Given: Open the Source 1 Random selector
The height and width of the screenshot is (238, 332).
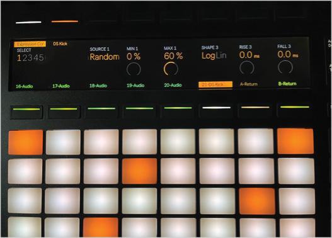Looking at the screenshot, I should (x=105, y=57).
